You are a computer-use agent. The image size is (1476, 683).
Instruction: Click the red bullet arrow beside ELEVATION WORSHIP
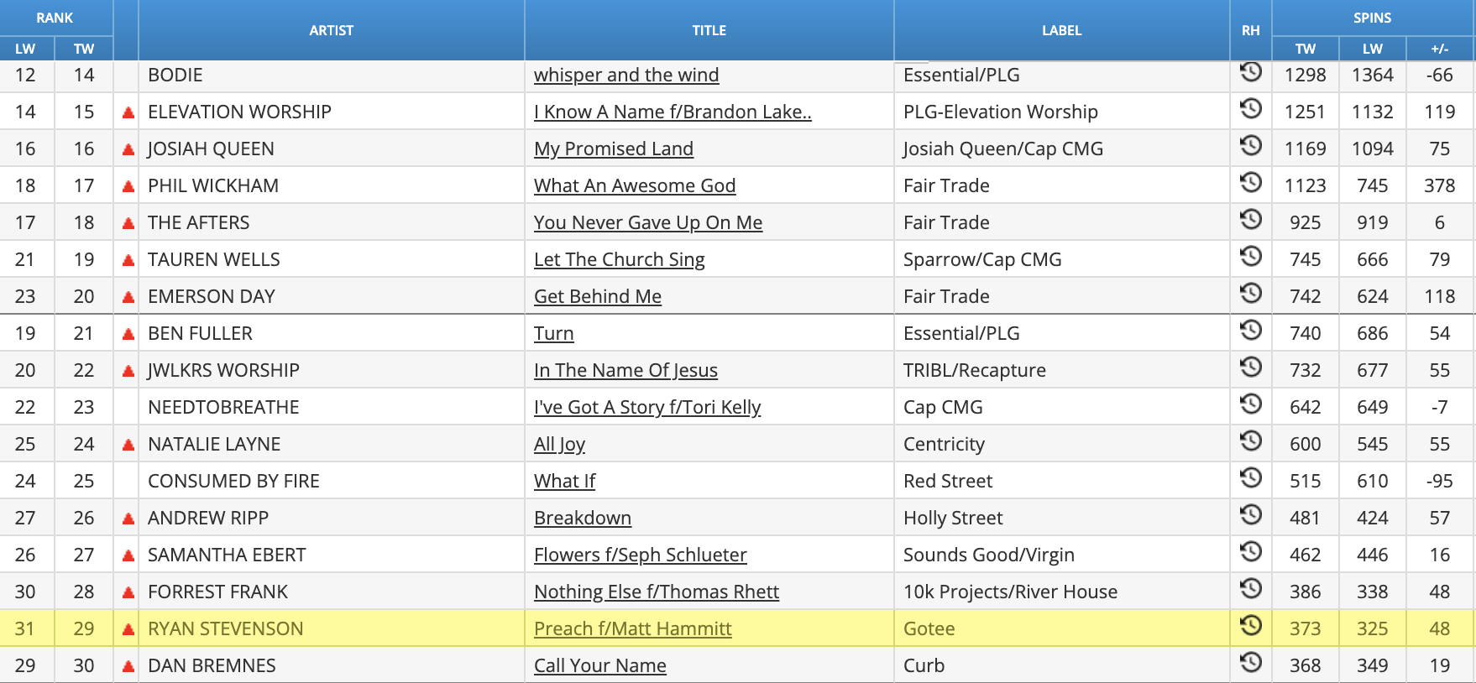[x=128, y=112]
